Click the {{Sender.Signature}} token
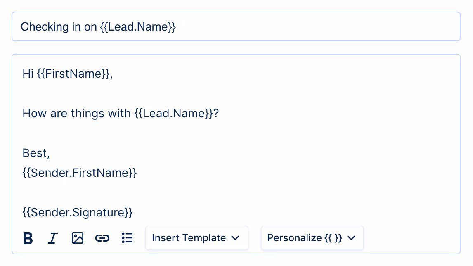This screenshot has width=473, height=266. point(78,213)
